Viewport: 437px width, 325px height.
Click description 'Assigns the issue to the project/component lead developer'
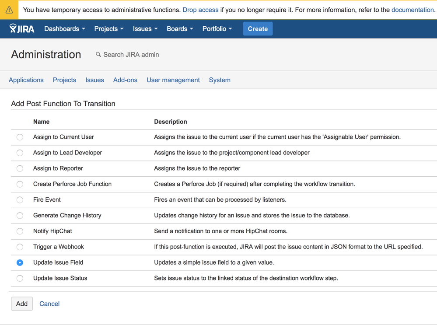tap(232, 153)
